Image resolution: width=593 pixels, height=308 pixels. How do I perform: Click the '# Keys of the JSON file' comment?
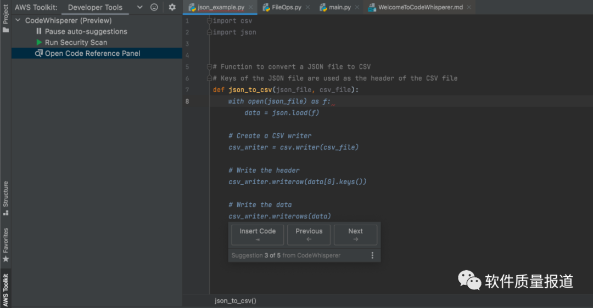pyautogui.click(x=335, y=78)
